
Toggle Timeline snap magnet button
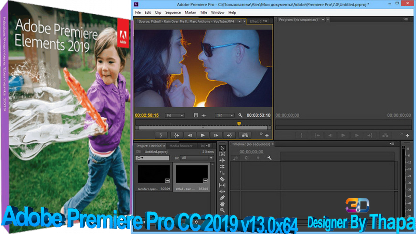(247, 158)
